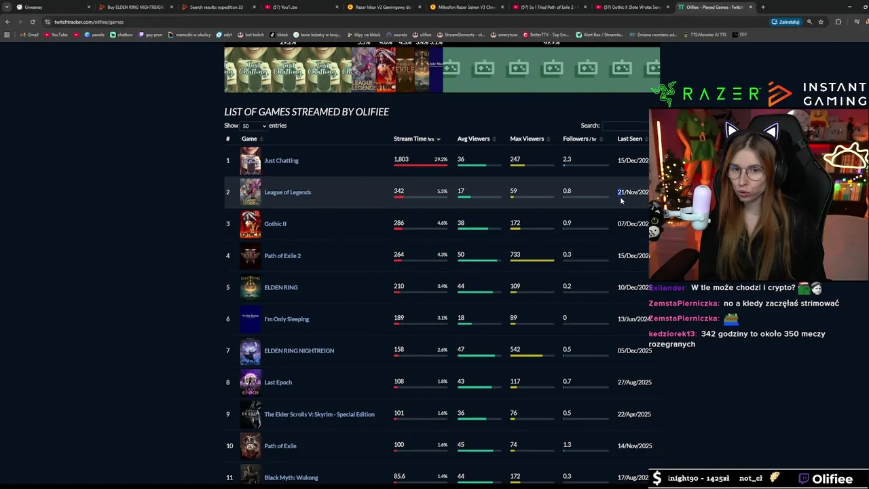Open the Last Epoch game link
The width and height of the screenshot is (869, 489).
click(x=278, y=382)
